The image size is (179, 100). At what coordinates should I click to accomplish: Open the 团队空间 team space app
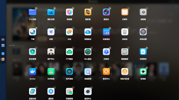tap(51, 12)
